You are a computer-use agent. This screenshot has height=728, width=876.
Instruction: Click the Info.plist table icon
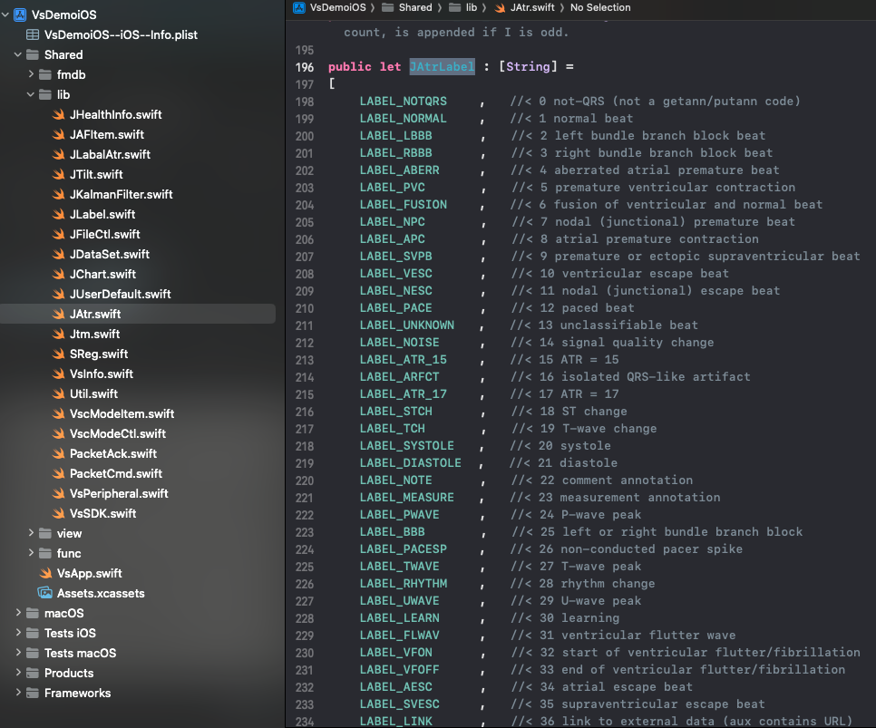(32, 34)
